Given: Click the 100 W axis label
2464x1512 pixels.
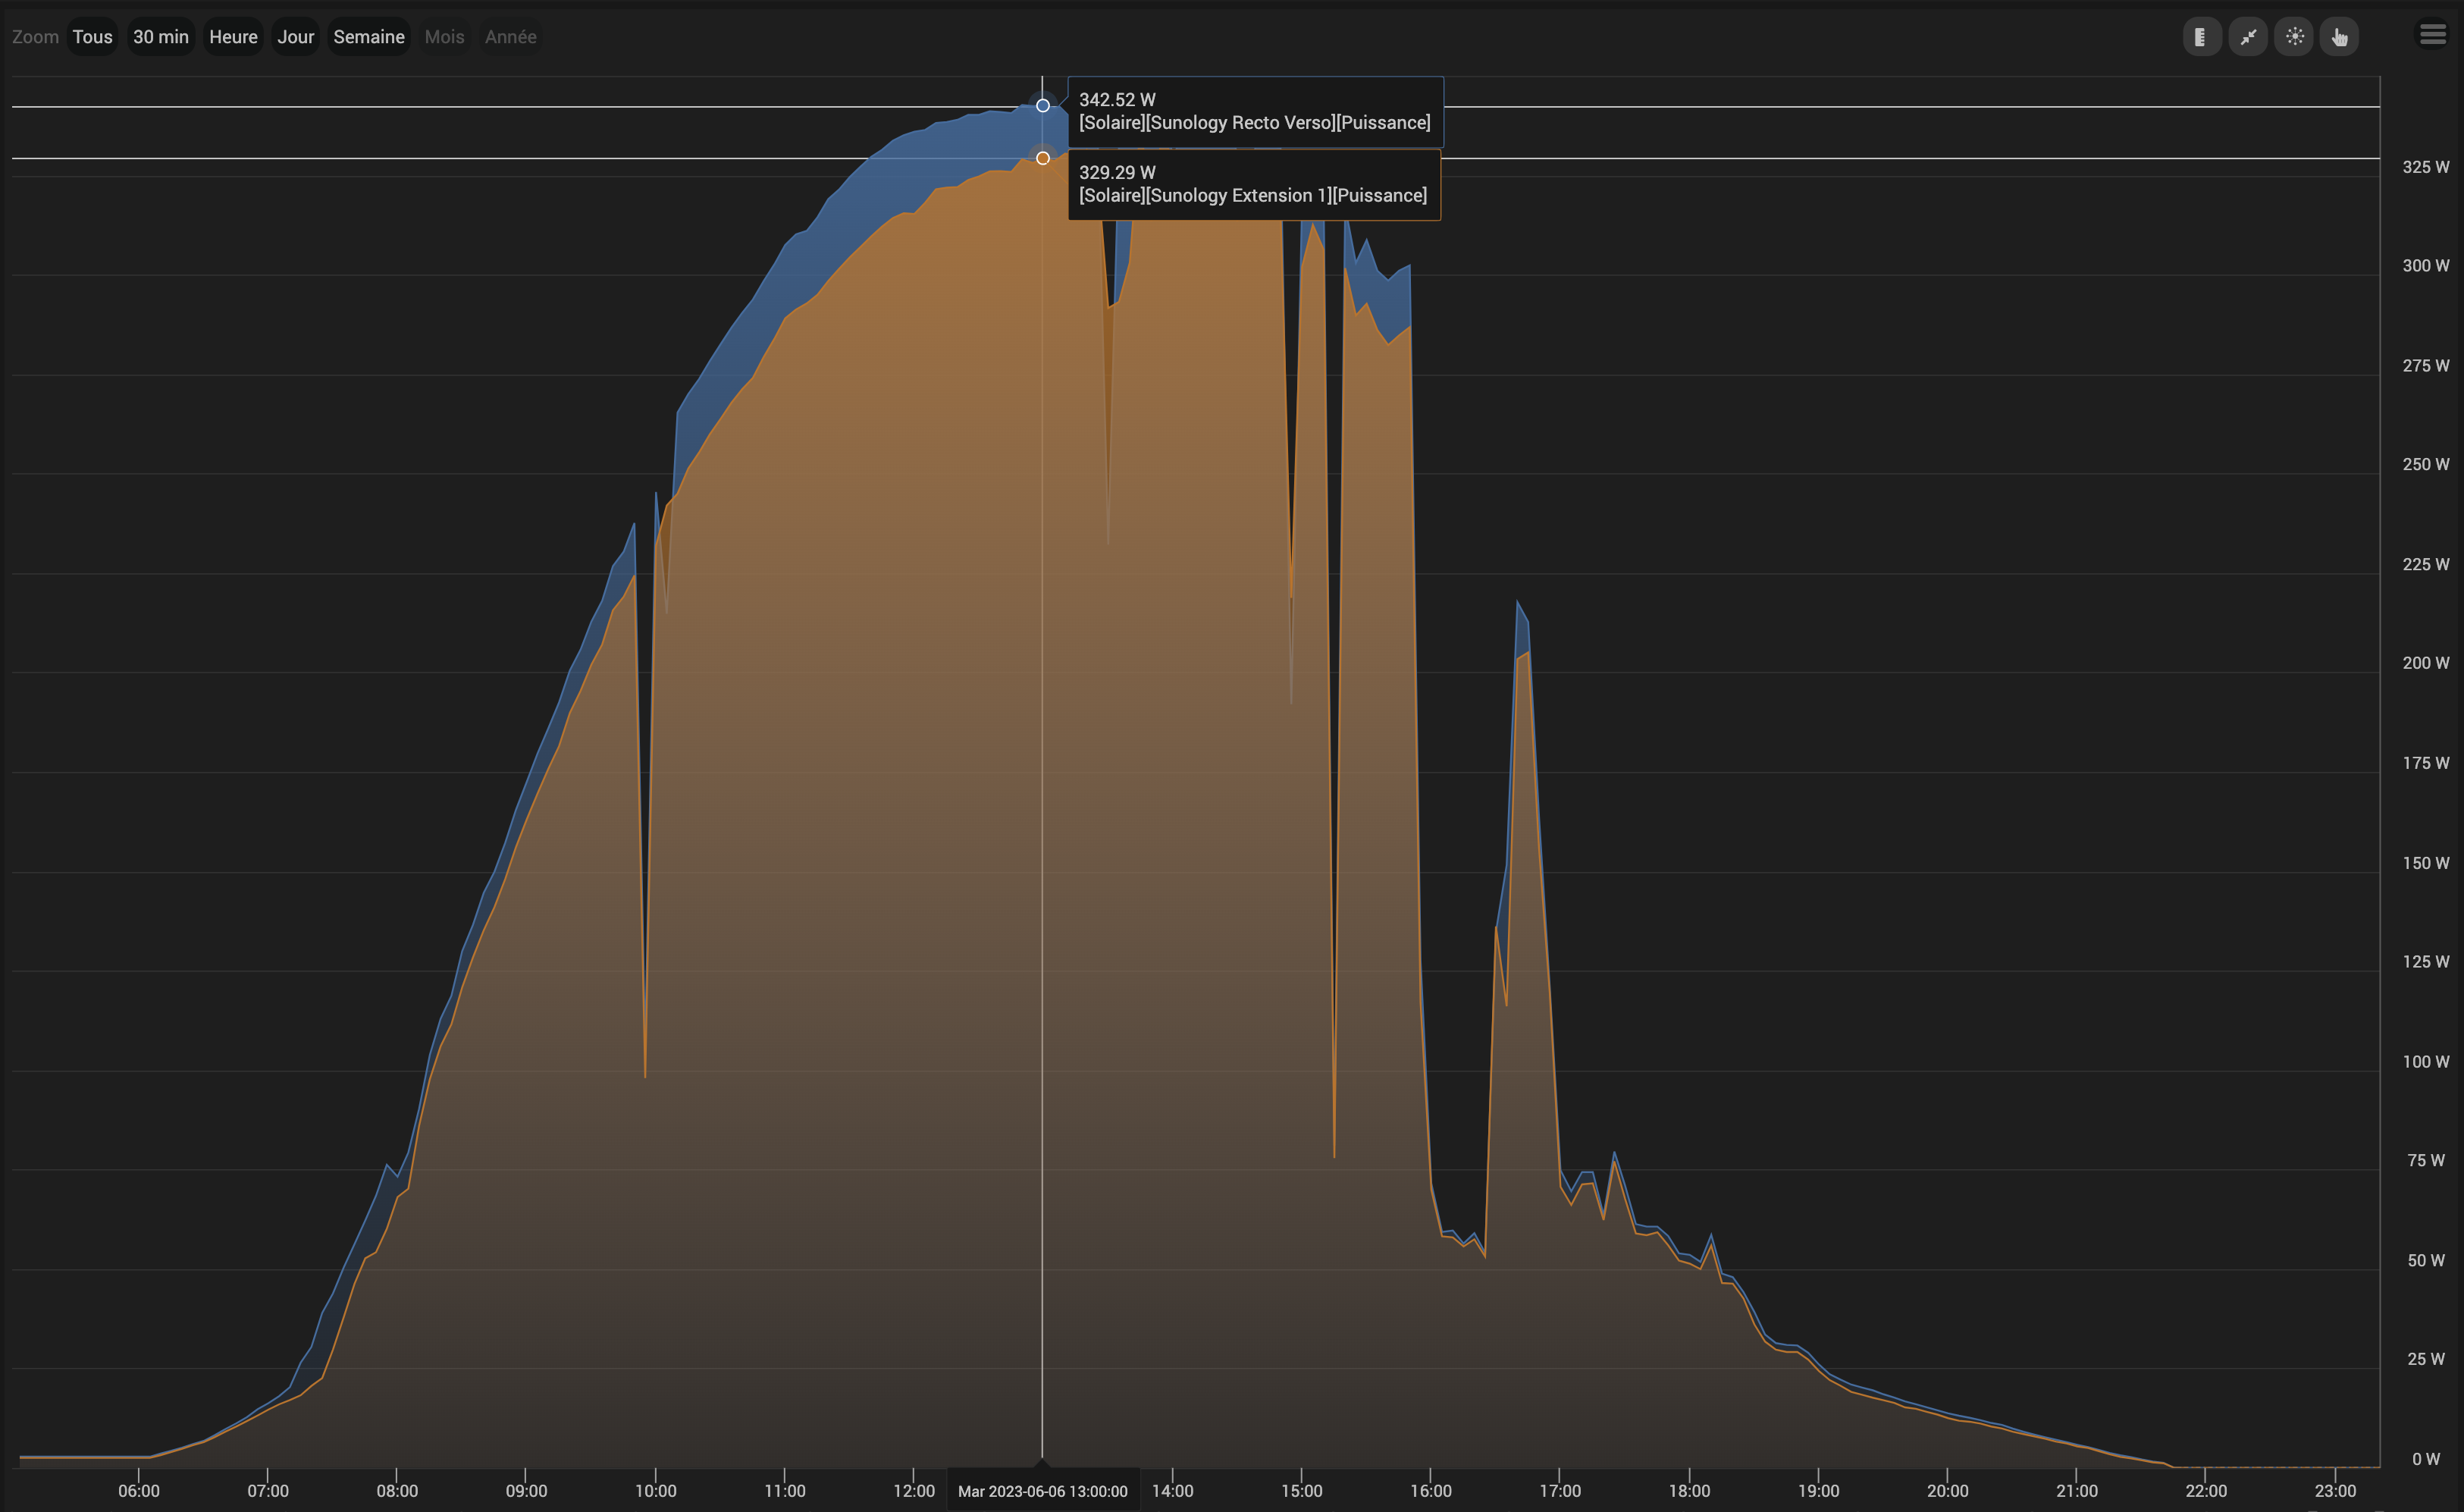Looking at the screenshot, I should pos(2426,1061).
